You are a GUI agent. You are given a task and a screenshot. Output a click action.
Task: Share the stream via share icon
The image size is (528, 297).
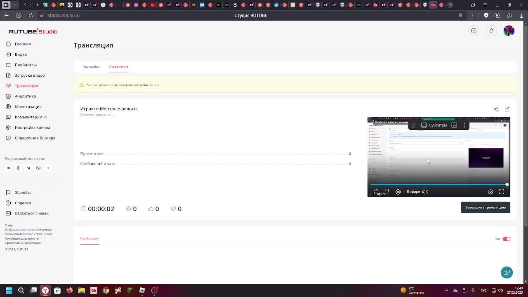(x=496, y=109)
